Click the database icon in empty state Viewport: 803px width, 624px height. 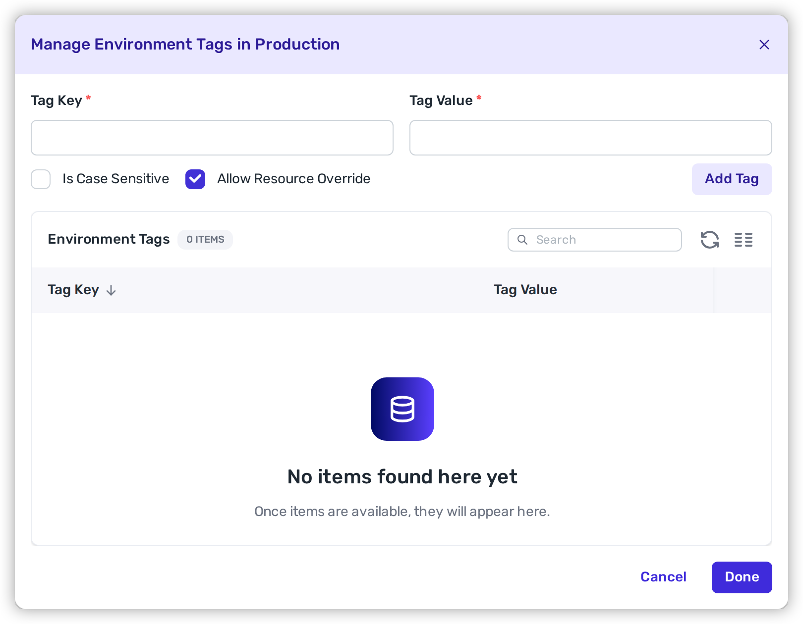click(x=402, y=409)
